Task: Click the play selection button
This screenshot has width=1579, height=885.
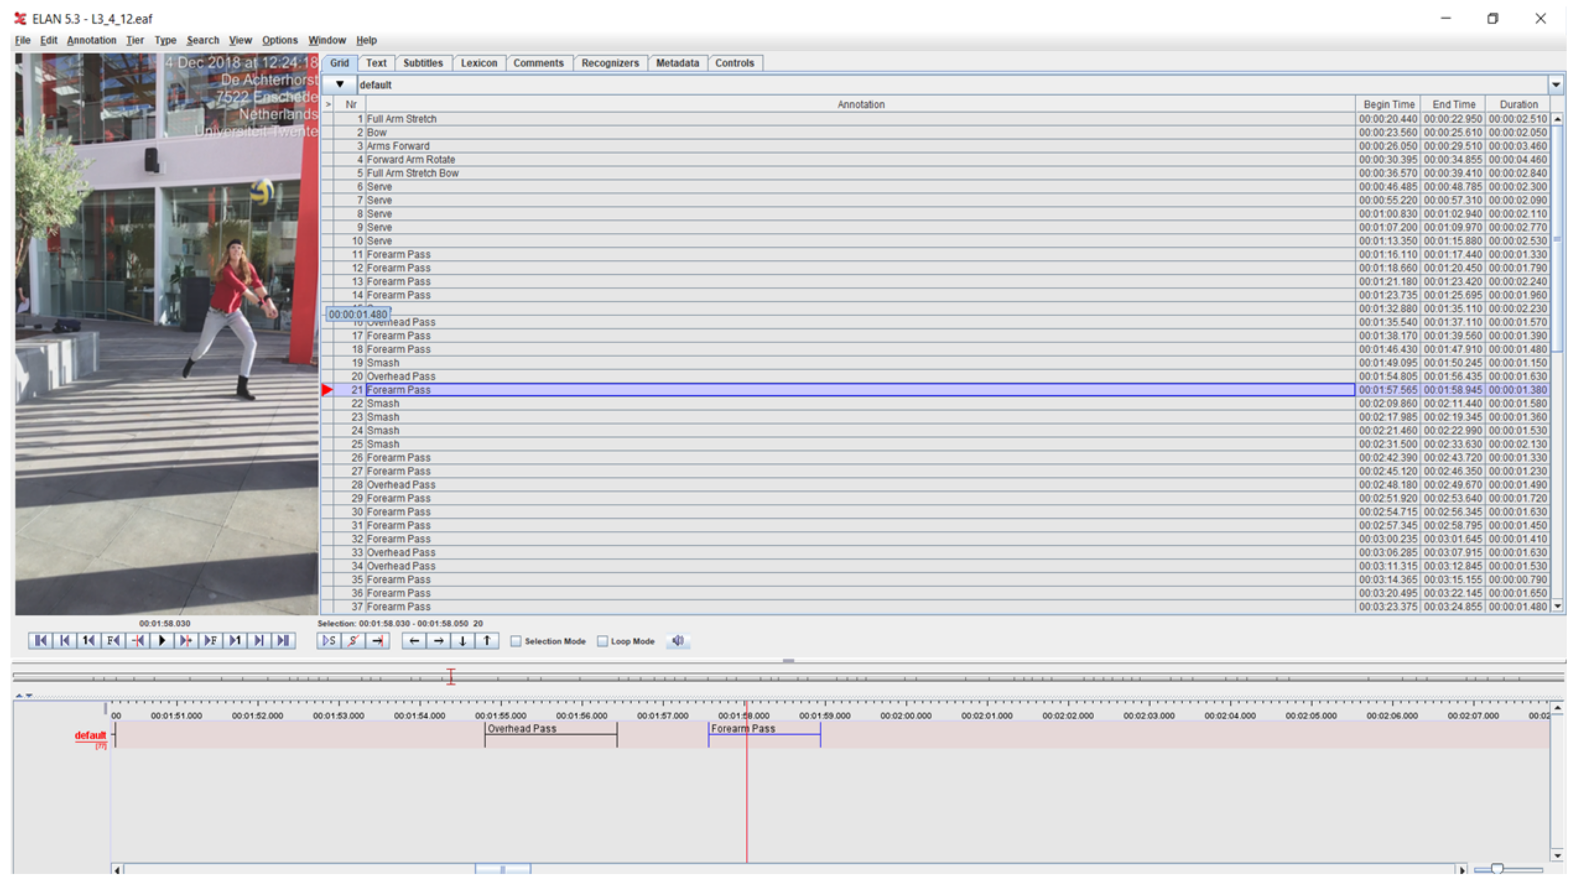Action: click(329, 641)
